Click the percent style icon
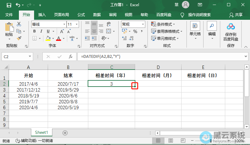250x145 pixels. [135, 32]
